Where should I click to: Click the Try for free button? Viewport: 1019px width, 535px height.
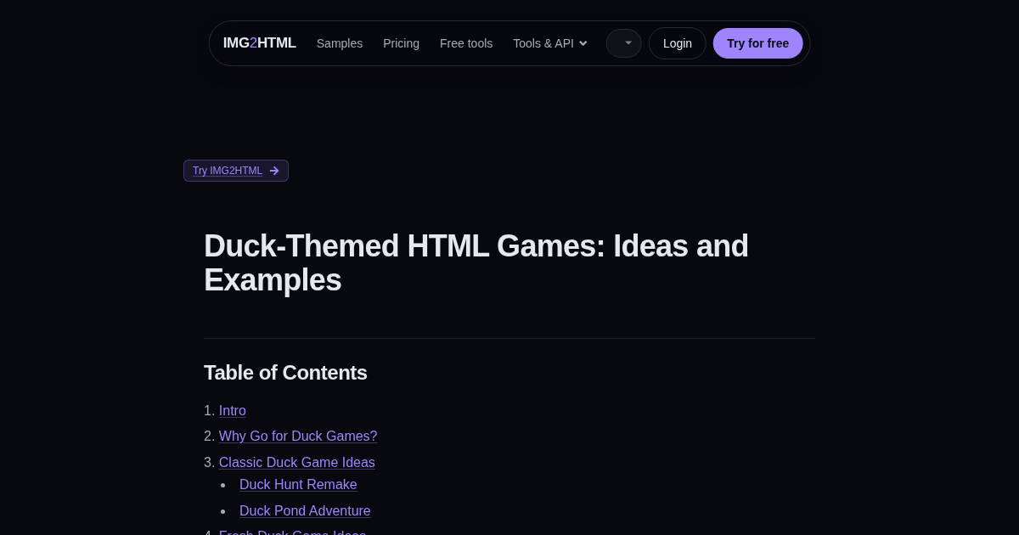(757, 43)
